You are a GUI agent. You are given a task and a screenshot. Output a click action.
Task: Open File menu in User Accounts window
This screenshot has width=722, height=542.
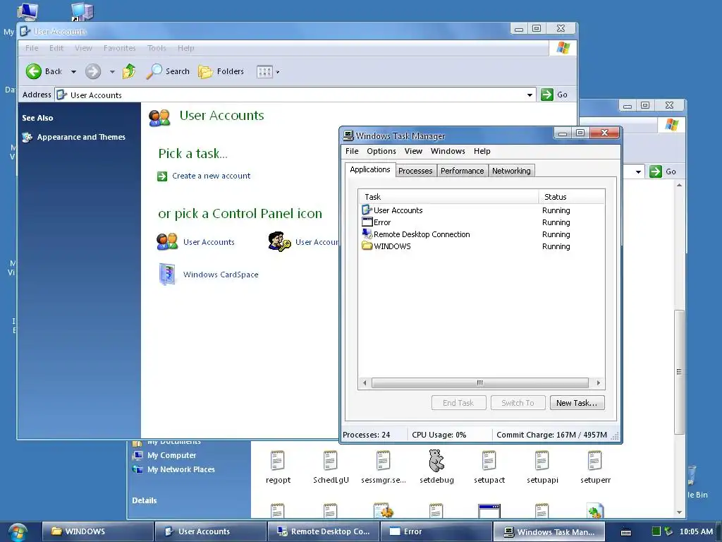32,48
